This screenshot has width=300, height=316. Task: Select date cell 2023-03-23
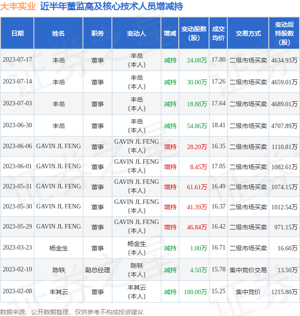(x=17, y=247)
